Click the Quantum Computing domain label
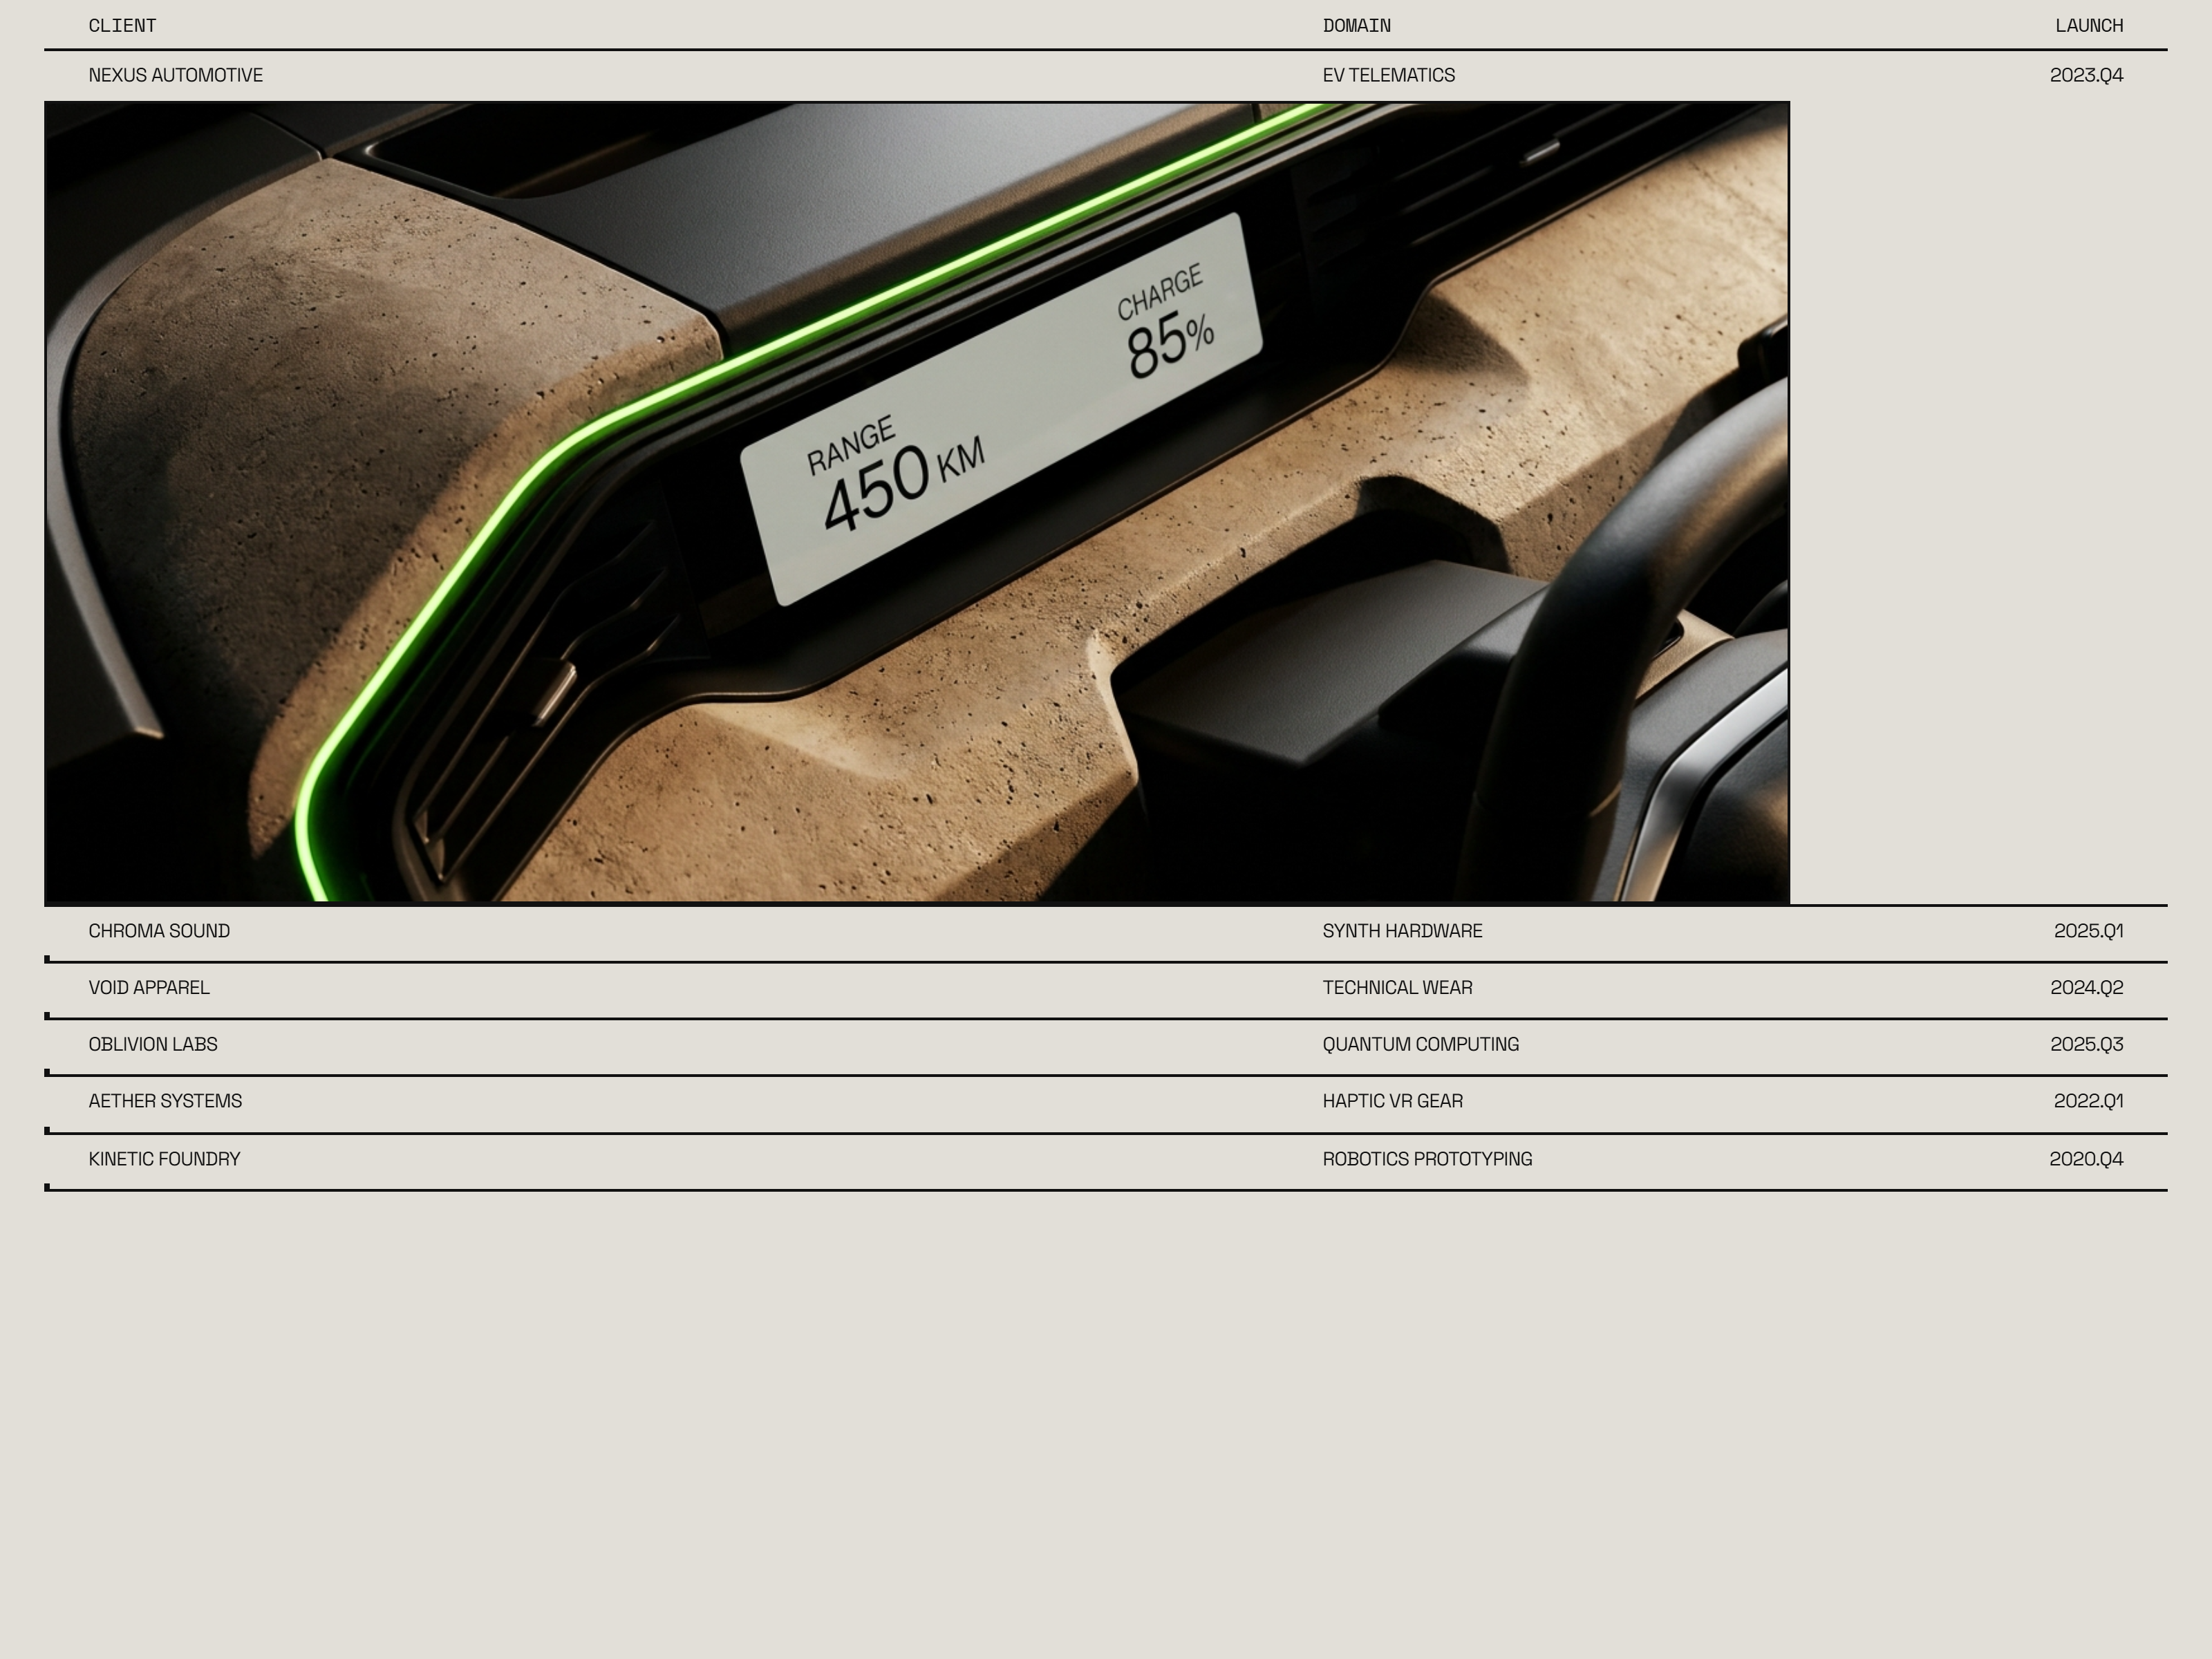The height and width of the screenshot is (1659, 2212). tap(1420, 1045)
